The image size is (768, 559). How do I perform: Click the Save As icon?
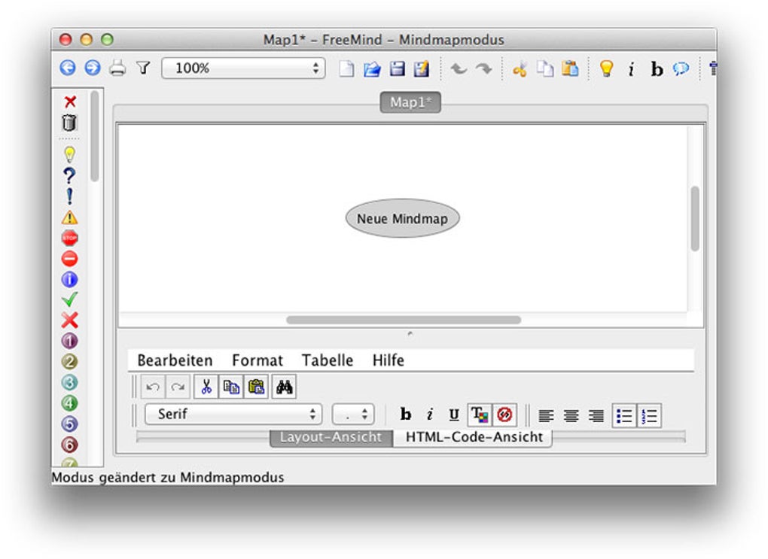(421, 68)
